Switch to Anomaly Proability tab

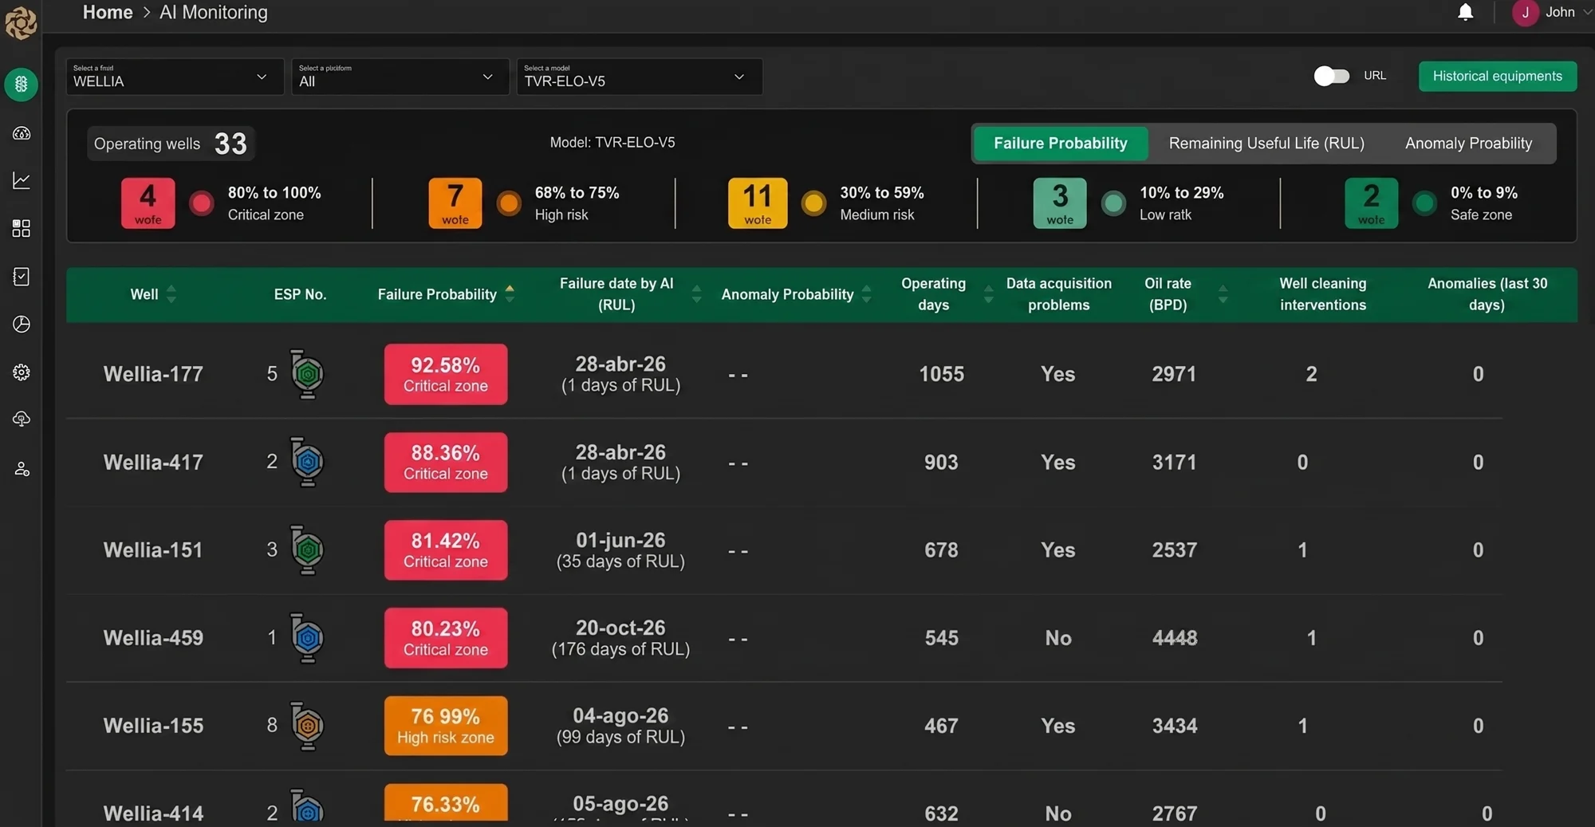[x=1468, y=144]
